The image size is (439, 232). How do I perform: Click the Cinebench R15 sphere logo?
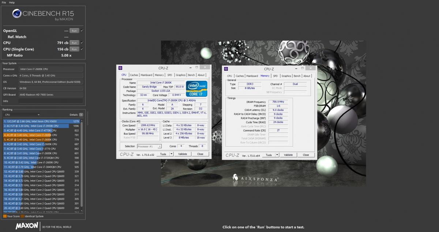point(17,13)
